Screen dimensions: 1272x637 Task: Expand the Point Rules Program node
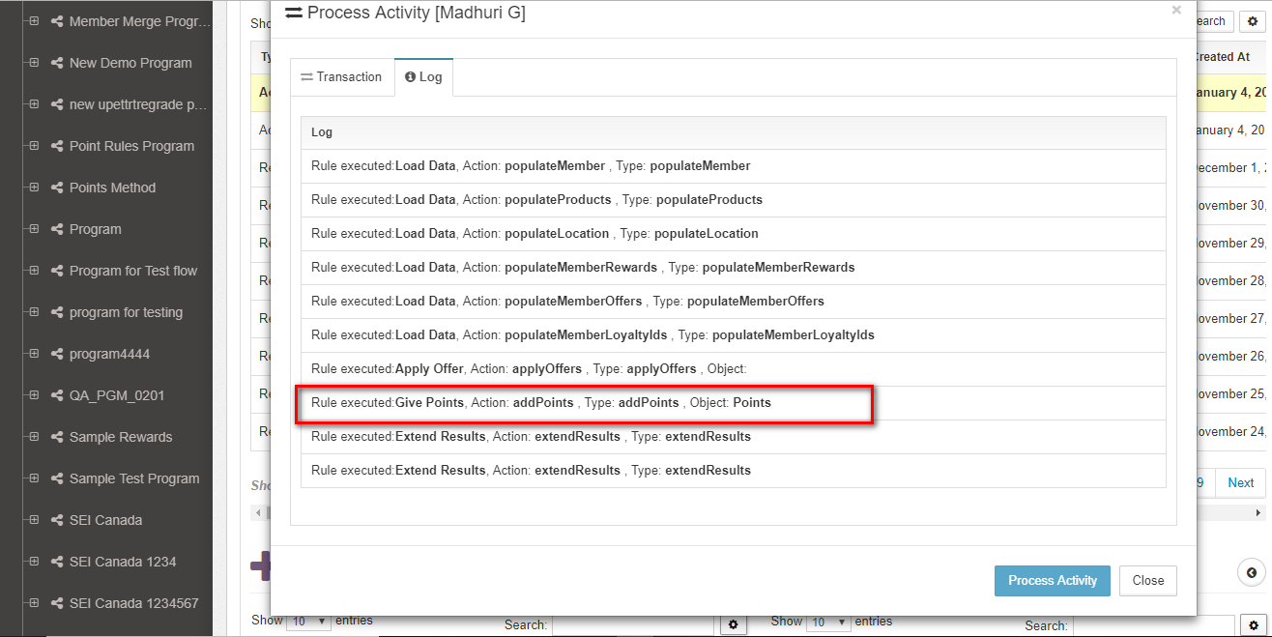tap(34, 146)
